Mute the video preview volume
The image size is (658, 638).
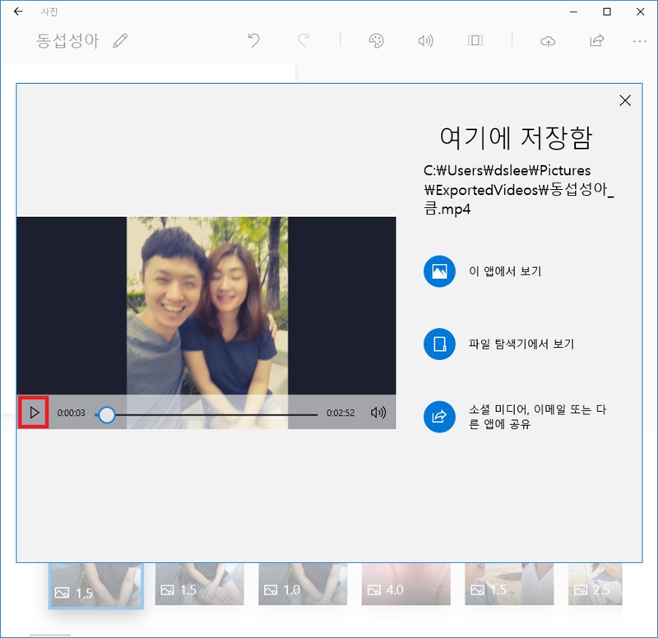377,412
